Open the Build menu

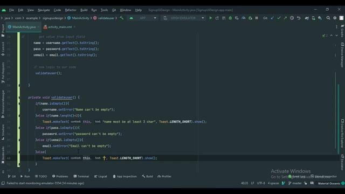(84, 10)
